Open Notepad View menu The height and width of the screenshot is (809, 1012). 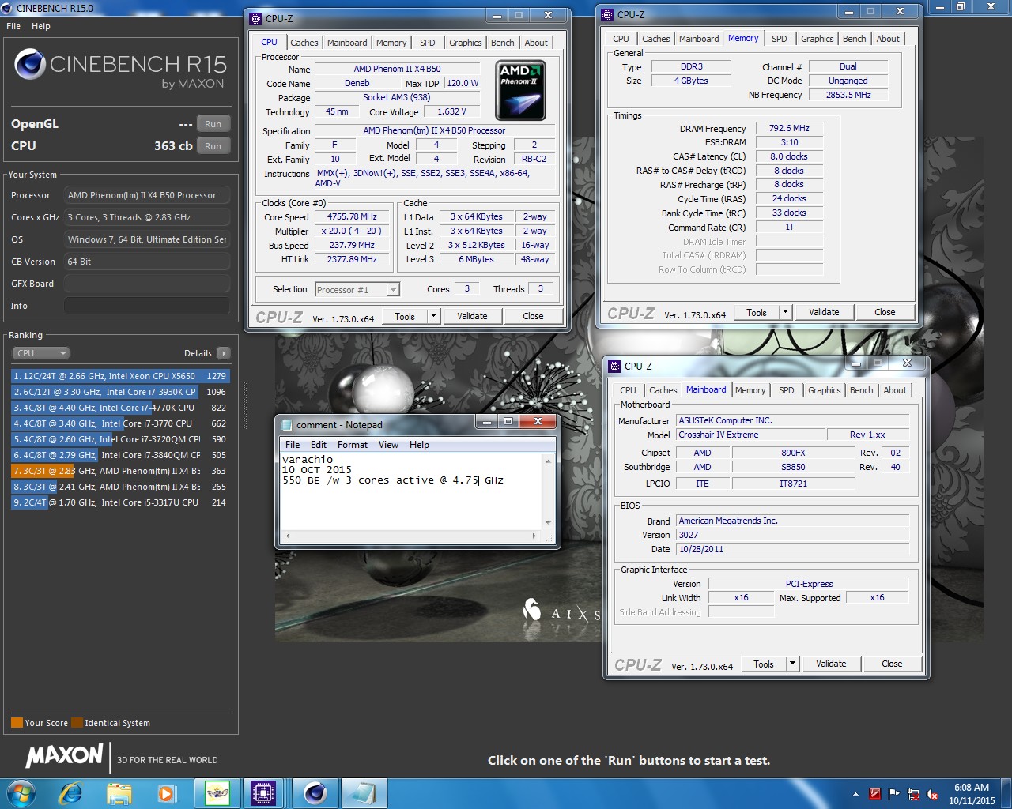click(x=389, y=445)
